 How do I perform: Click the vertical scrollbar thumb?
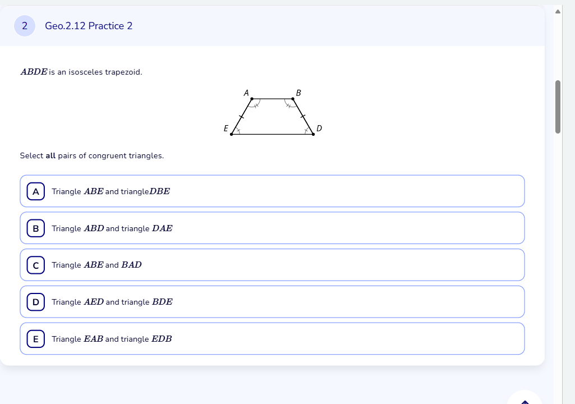[x=558, y=107]
